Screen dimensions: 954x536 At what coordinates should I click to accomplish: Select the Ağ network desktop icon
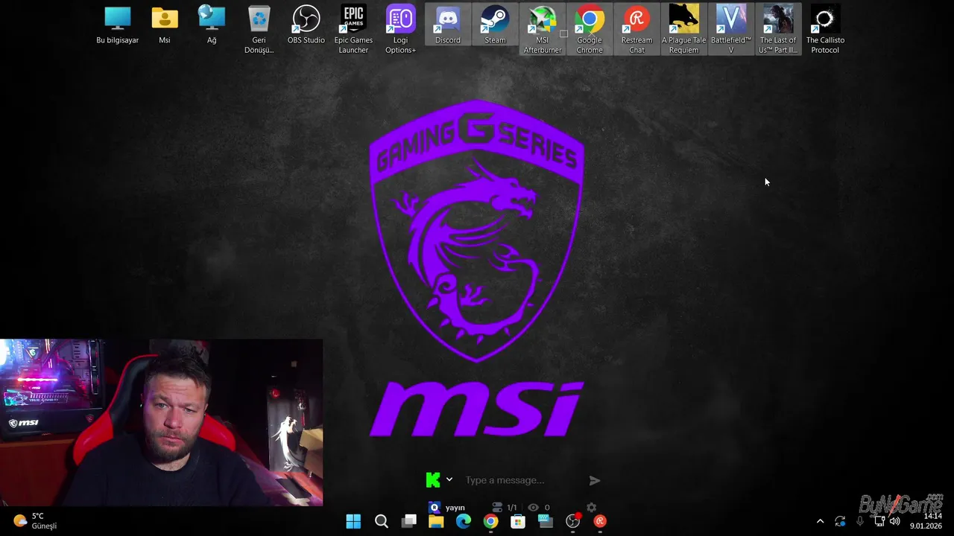pyautogui.click(x=212, y=25)
